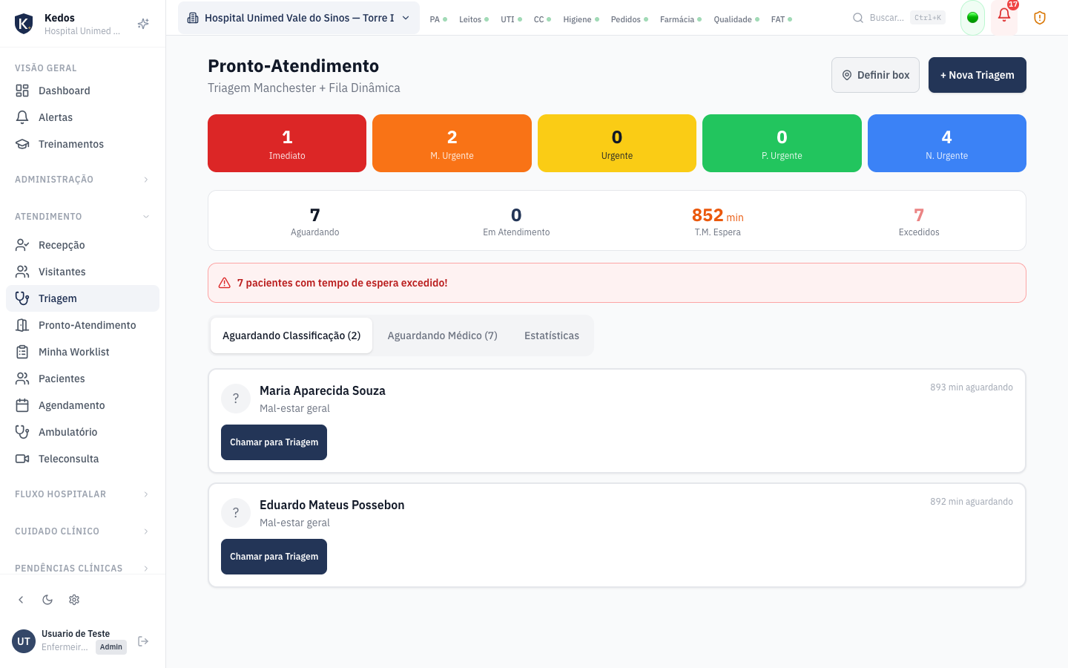1068x668 pixels.
Task: Click the blue N. Urgente card
Action: tap(947, 143)
